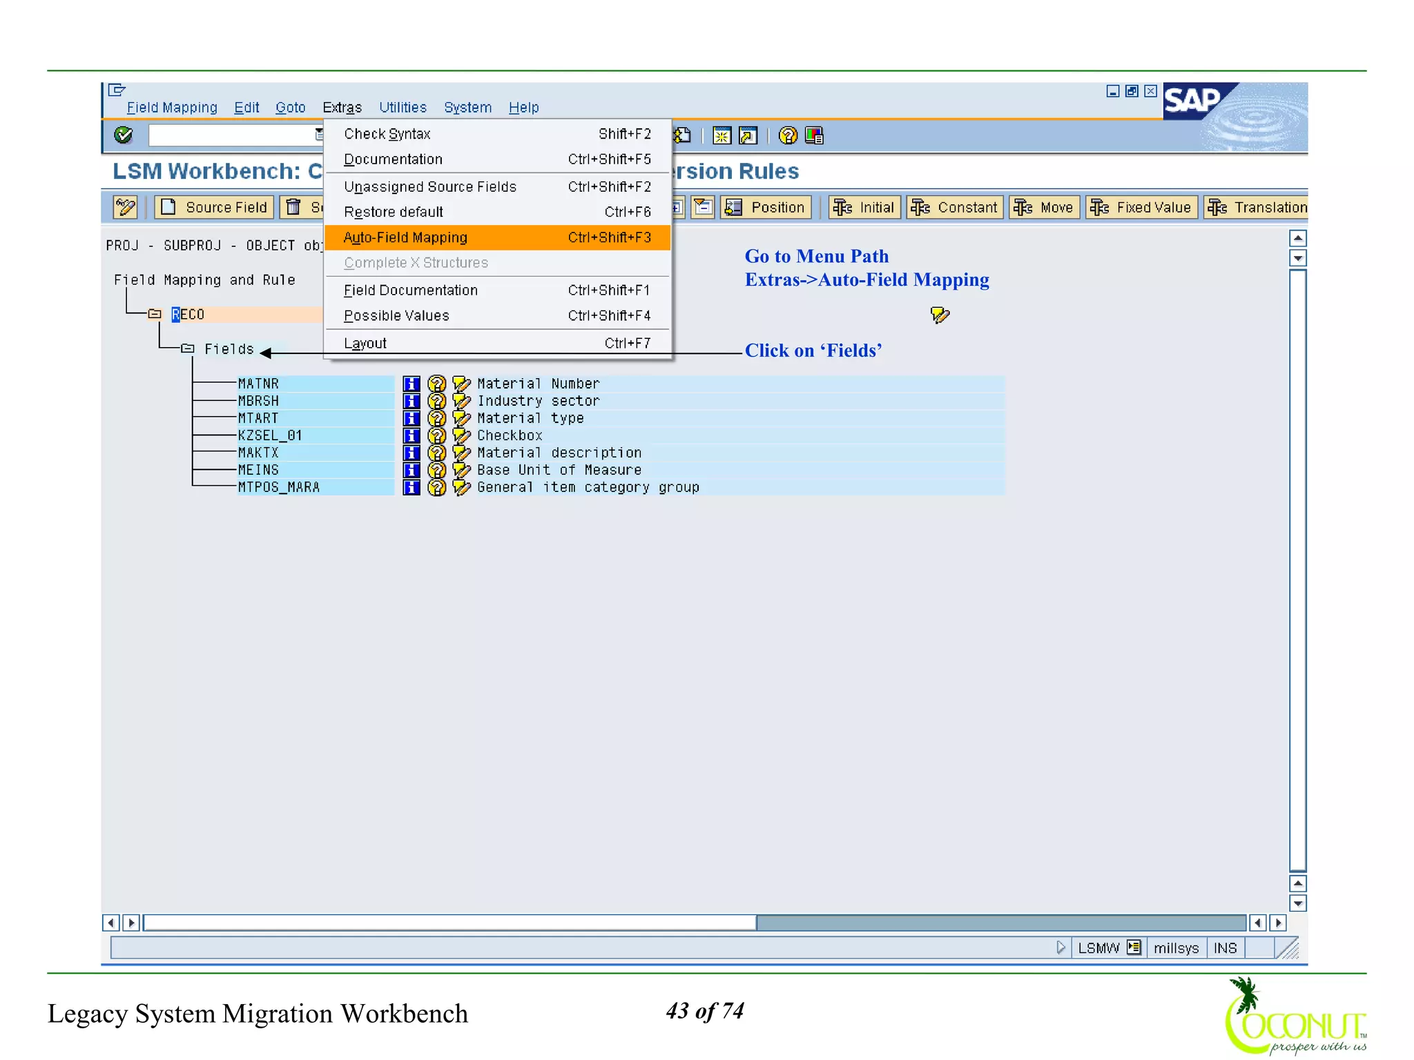Viewport: 1414px width, 1060px height.
Task: Click help icon for MBRSH row
Action: pyautogui.click(x=436, y=401)
